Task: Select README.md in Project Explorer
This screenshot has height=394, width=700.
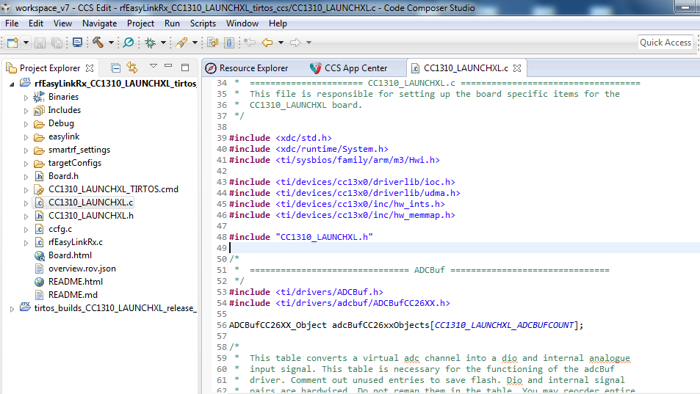Action: (x=73, y=295)
